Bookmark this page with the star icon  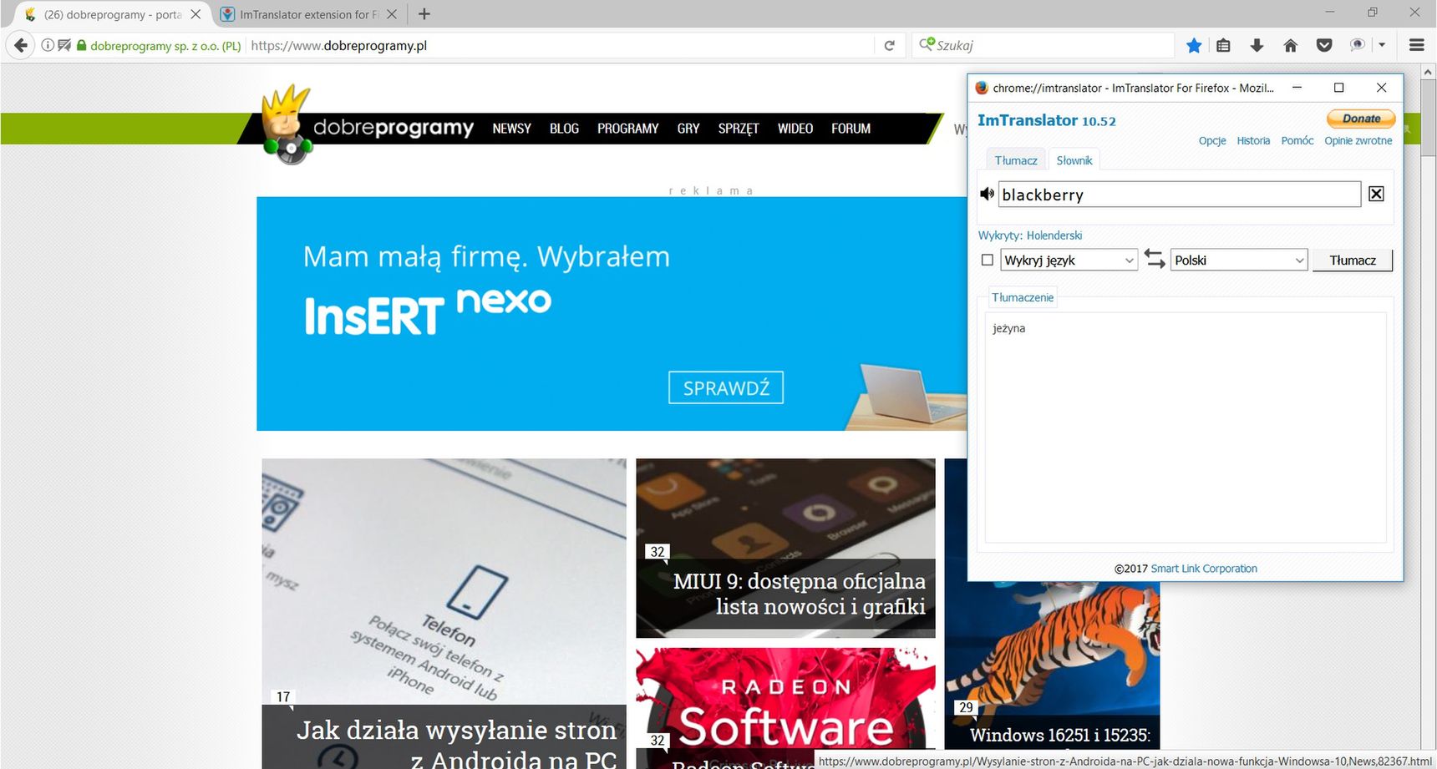pos(1194,45)
